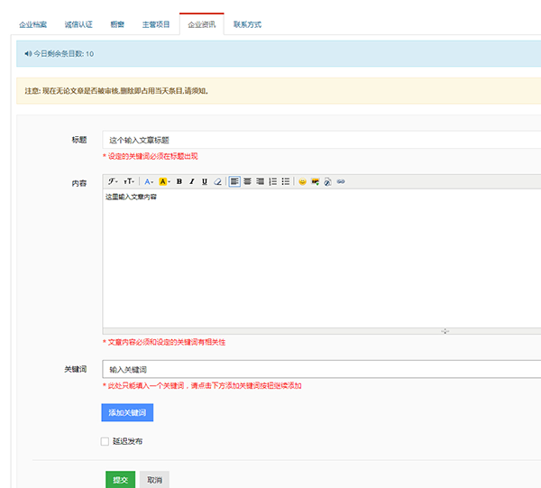The height and width of the screenshot is (488, 541).
Task: Click the insert hyperlink chain icon
Action: 341,181
